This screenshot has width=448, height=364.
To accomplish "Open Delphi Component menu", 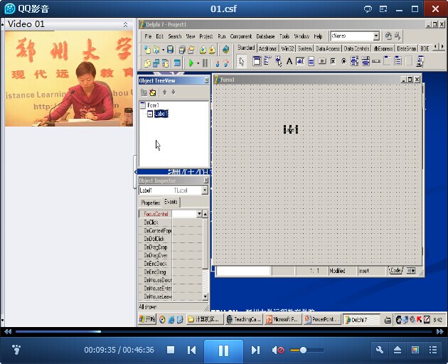I will (x=241, y=36).
